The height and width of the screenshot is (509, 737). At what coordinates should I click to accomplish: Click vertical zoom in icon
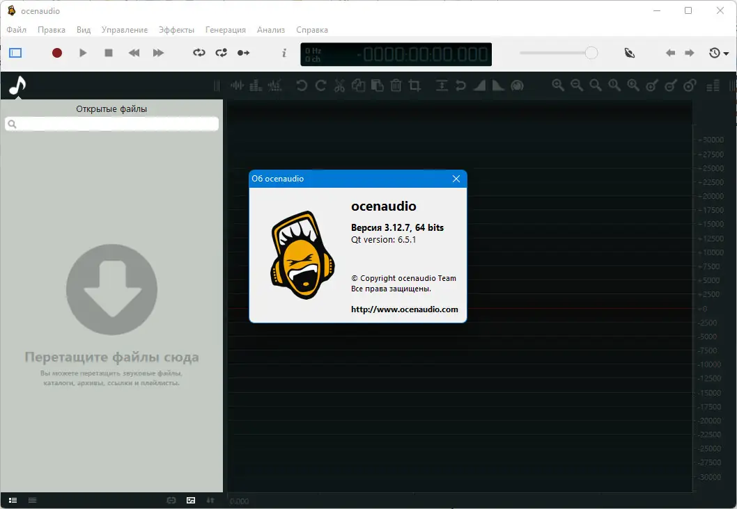pyautogui.click(x=652, y=86)
